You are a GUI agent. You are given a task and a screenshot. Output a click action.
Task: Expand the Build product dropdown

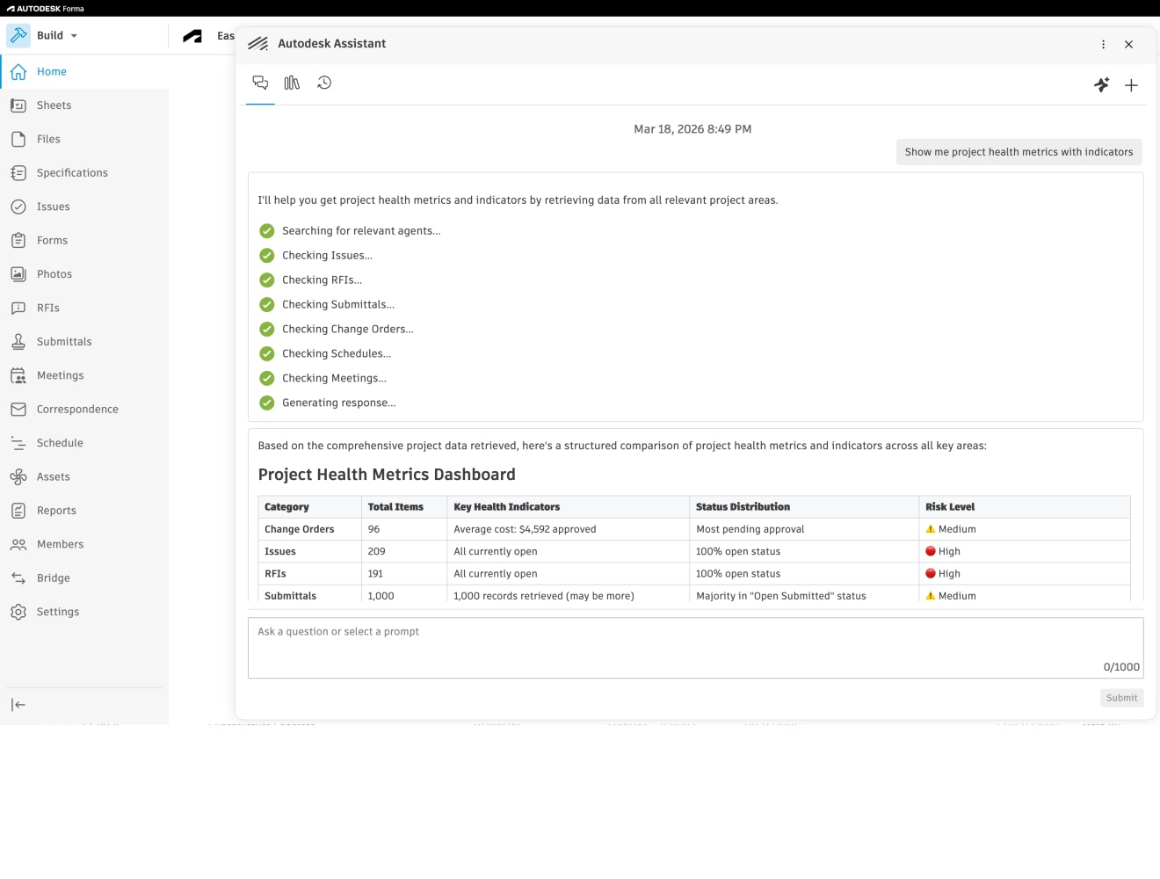pyautogui.click(x=74, y=36)
